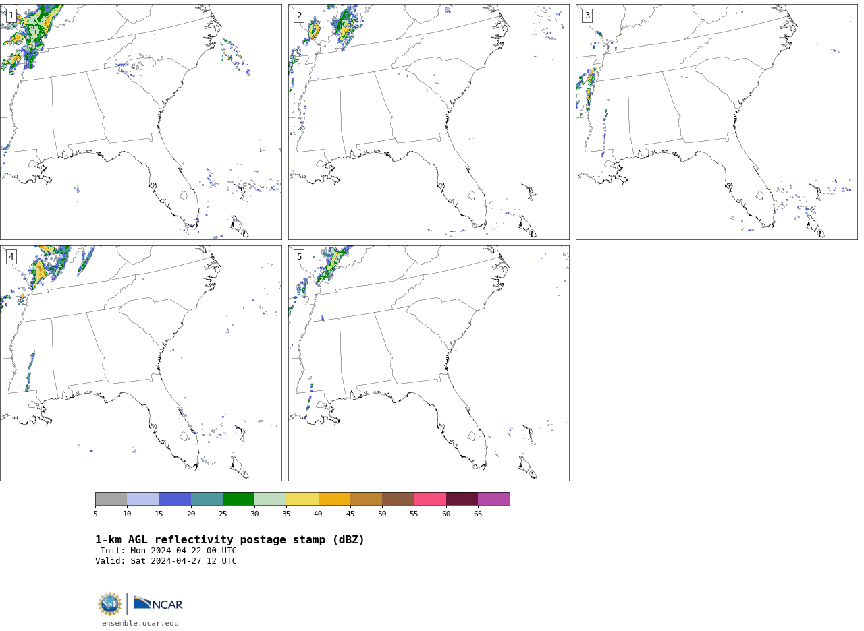Click the ensemble.ucar.edu text
Image resolution: width=864 pixels, height=631 pixels.
140,623
